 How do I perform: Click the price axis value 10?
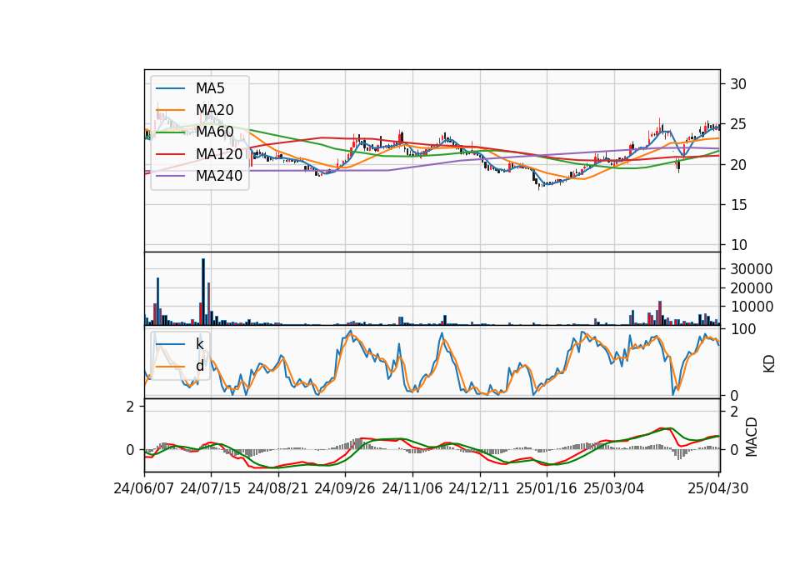737,245
